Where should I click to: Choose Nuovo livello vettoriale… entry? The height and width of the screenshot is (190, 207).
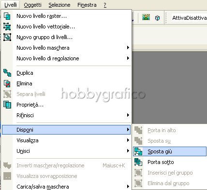pyautogui.click(x=66, y=27)
